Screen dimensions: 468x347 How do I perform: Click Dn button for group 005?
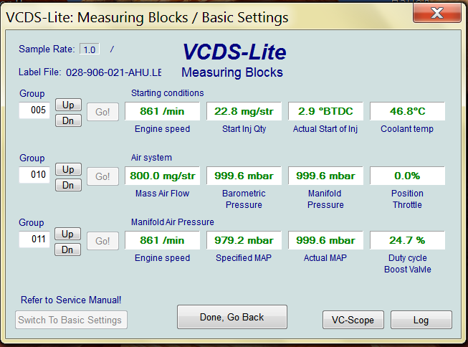[68, 120]
